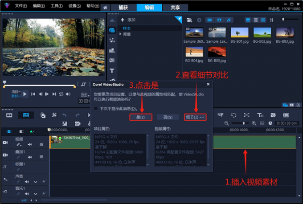Screen dimensions: 303x204
Task: Mute the 音乐1 track
Action: click(x=27, y=194)
